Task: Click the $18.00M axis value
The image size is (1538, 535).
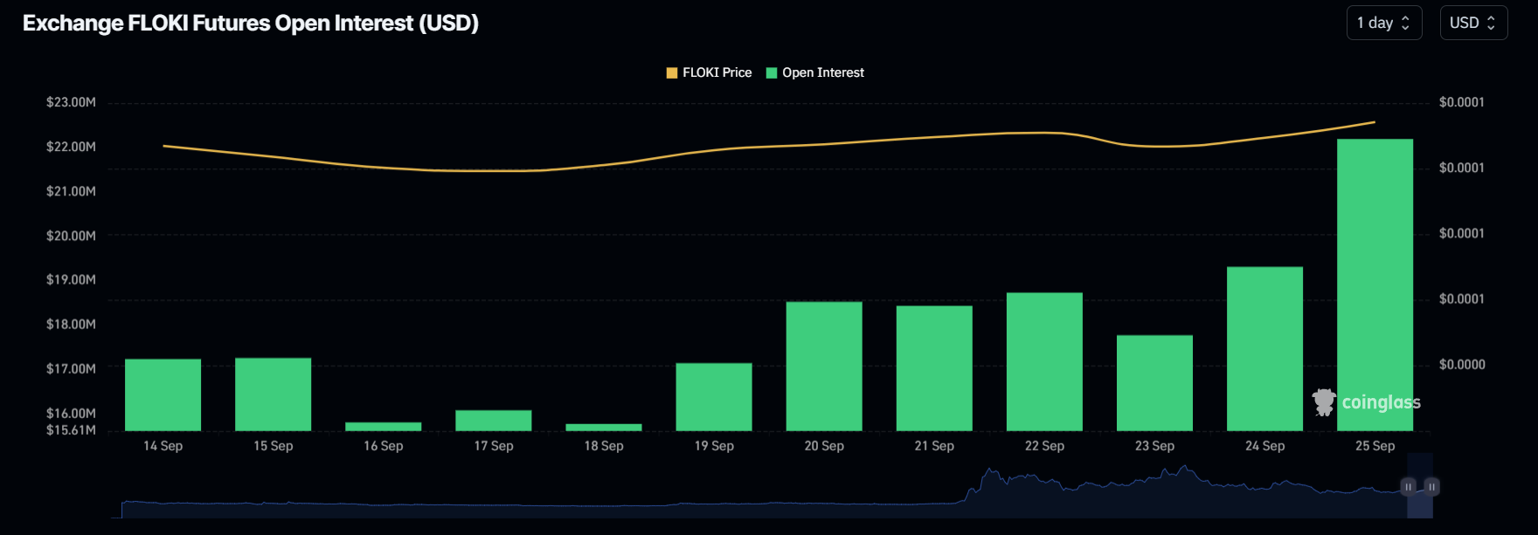Action: (x=71, y=325)
